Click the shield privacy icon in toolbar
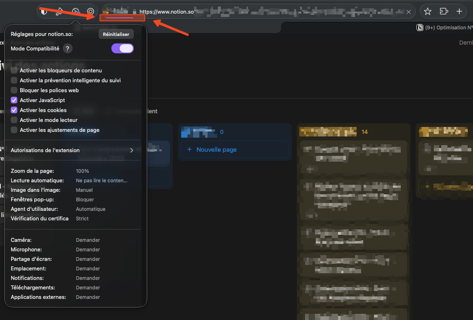The image size is (473, 320). [x=44, y=12]
